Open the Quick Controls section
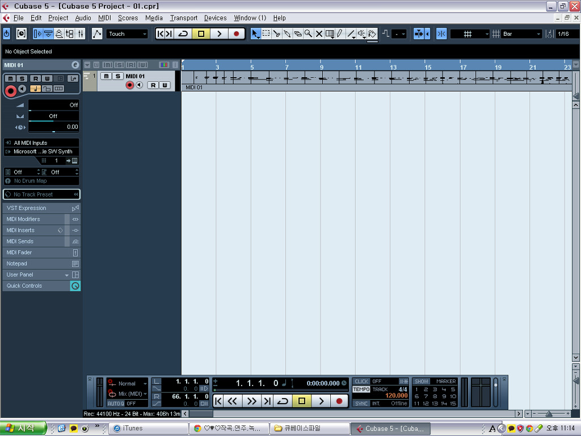581x436 pixels. tap(41, 286)
